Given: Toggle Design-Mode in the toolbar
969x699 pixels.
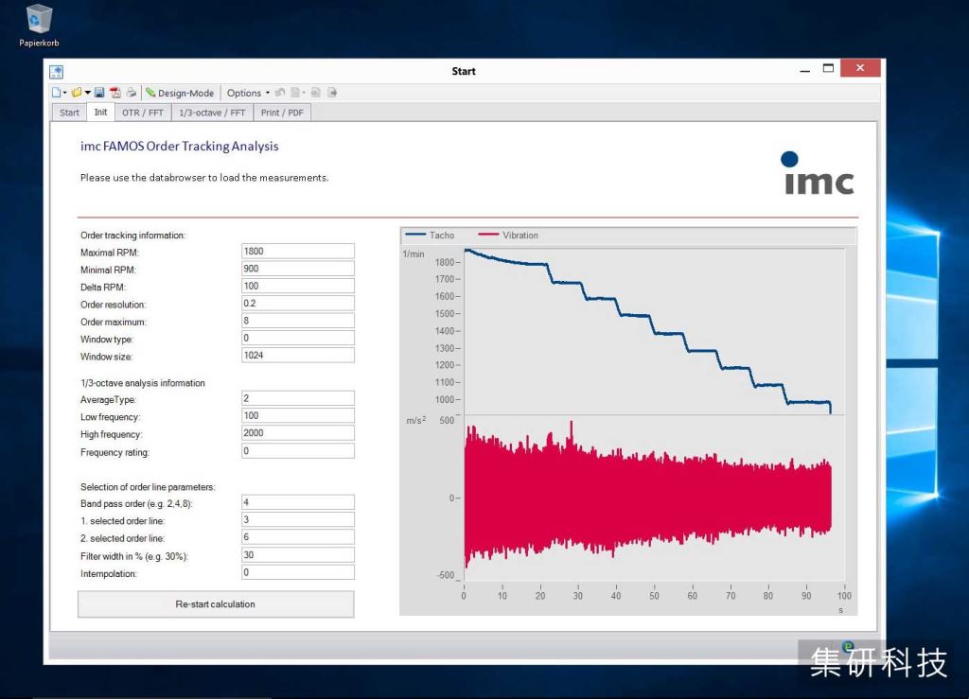Looking at the screenshot, I should point(180,93).
